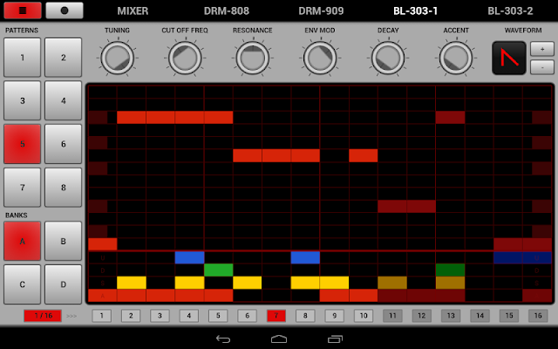Select step 1 button
This screenshot has width=558, height=349.
(x=102, y=316)
